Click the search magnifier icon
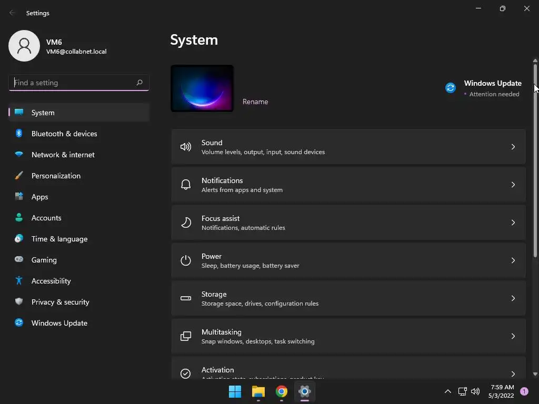The width and height of the screenshot is (539, 404). (x=139, y=83)
